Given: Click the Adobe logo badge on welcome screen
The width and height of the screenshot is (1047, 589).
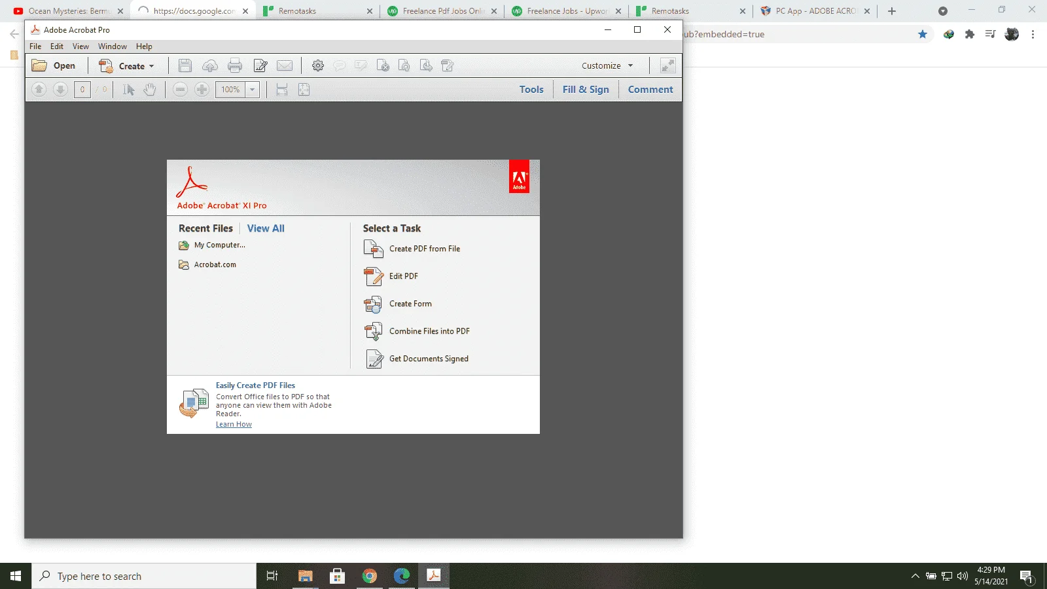Looking at the screenshot, I should pyautogui.click(x=519, y=177).
